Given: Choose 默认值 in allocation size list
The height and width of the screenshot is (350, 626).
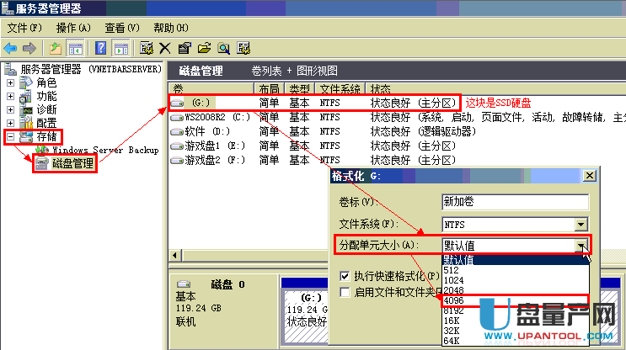Looking at the screenshot, I should 516,260.
